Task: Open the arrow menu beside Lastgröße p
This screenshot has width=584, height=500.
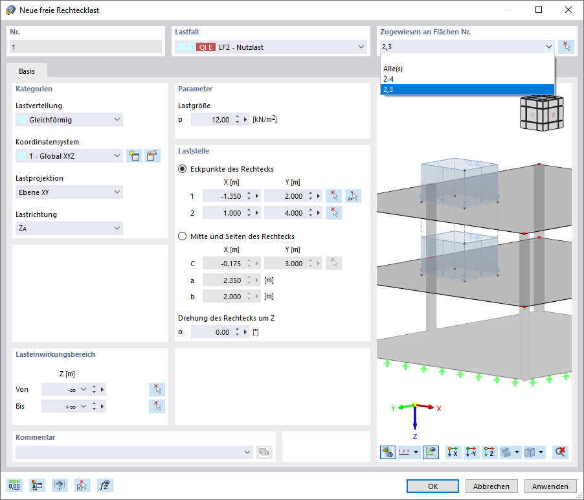Action: pos(245,120)
